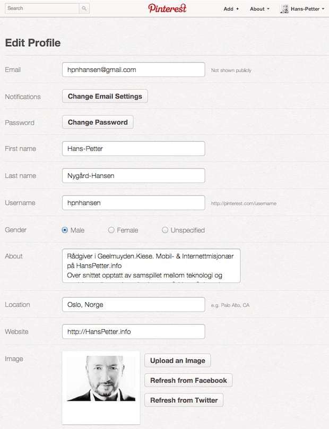Focus the Email input field
The height and width of the screenshot is (429, 329).
click(x=133, y=70)
